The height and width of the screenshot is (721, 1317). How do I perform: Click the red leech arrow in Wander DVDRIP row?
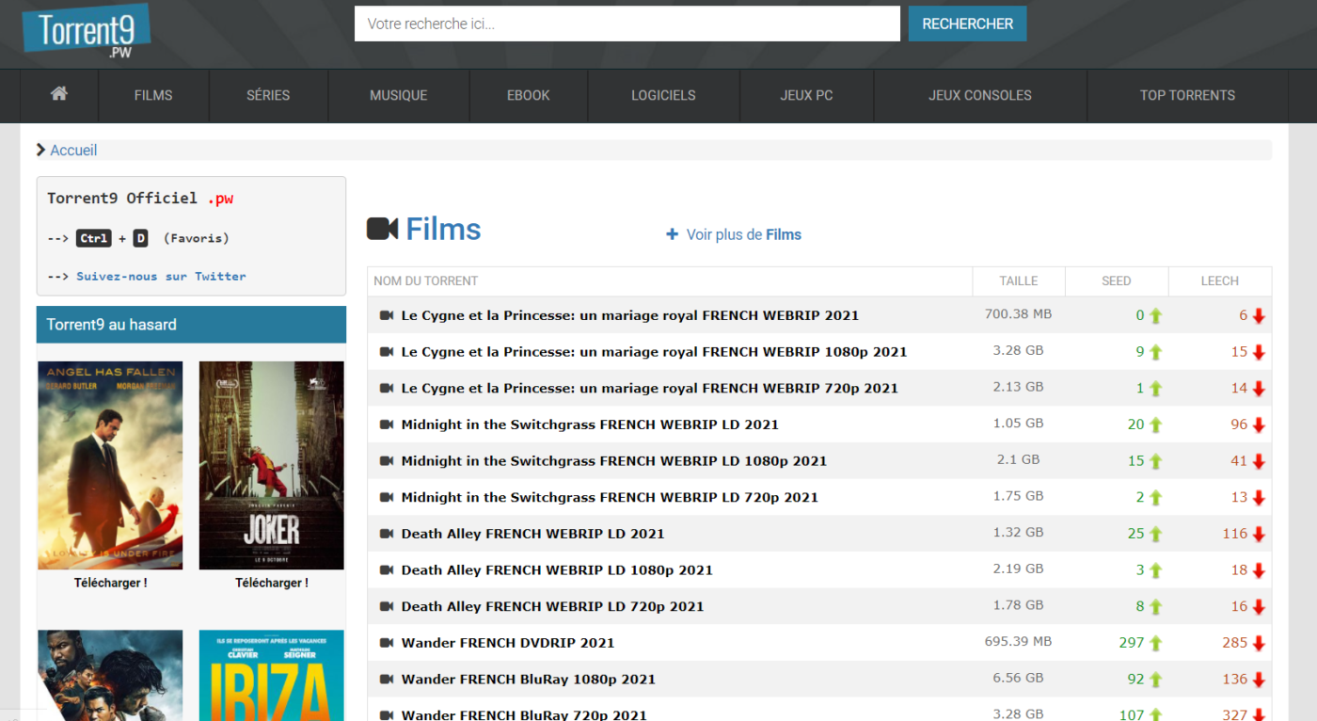(x=1259, y=644)
